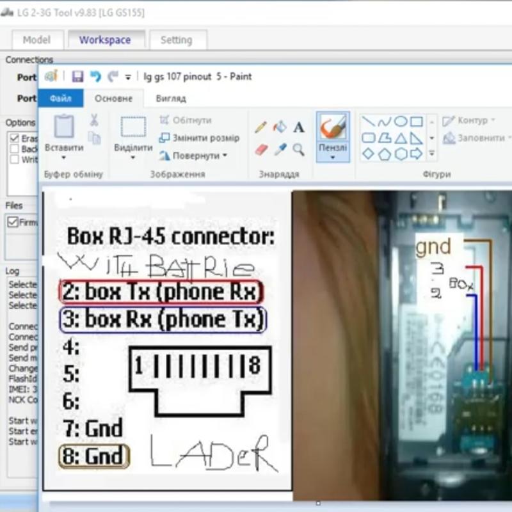512x512 pixels.
Task: Click the up arrow of the shapes gallery
Action: tap(431, 122)
